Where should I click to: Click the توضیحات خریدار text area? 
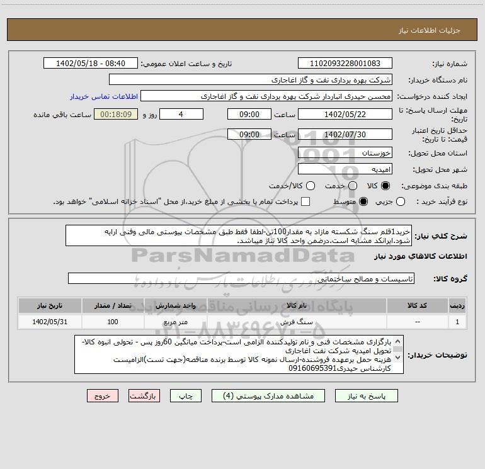pos(239,354)
